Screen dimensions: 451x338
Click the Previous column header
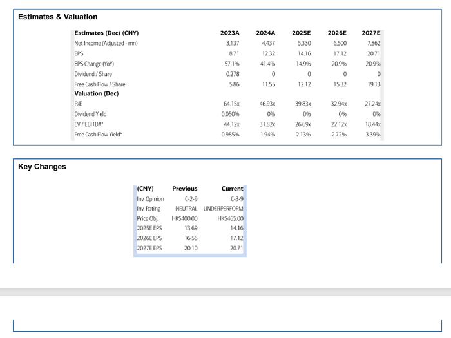[x=185, y=189]
